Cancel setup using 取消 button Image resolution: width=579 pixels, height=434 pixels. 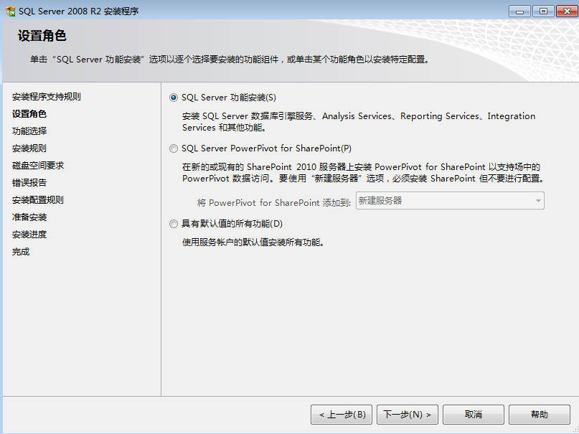pos(474,415)
